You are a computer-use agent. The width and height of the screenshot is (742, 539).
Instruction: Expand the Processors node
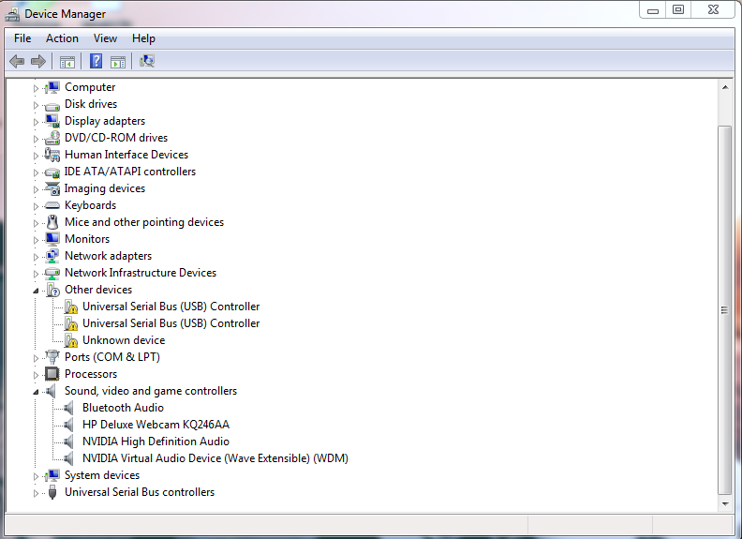[x=36, y=375]
